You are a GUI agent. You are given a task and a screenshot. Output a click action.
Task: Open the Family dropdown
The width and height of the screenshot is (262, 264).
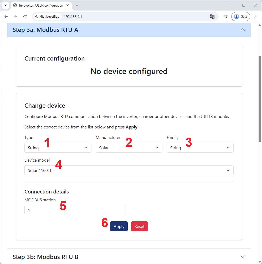pos(200,148)
